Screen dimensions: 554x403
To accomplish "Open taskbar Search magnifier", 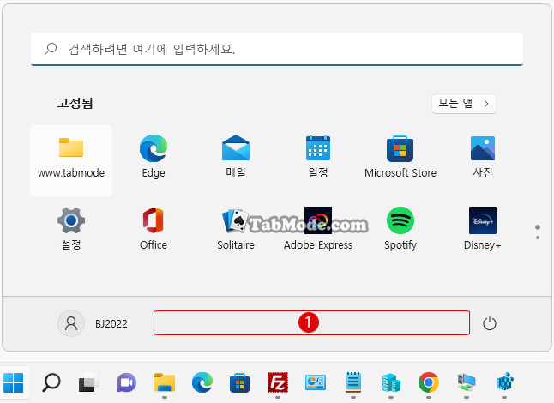I will click(x=51, y=383).
